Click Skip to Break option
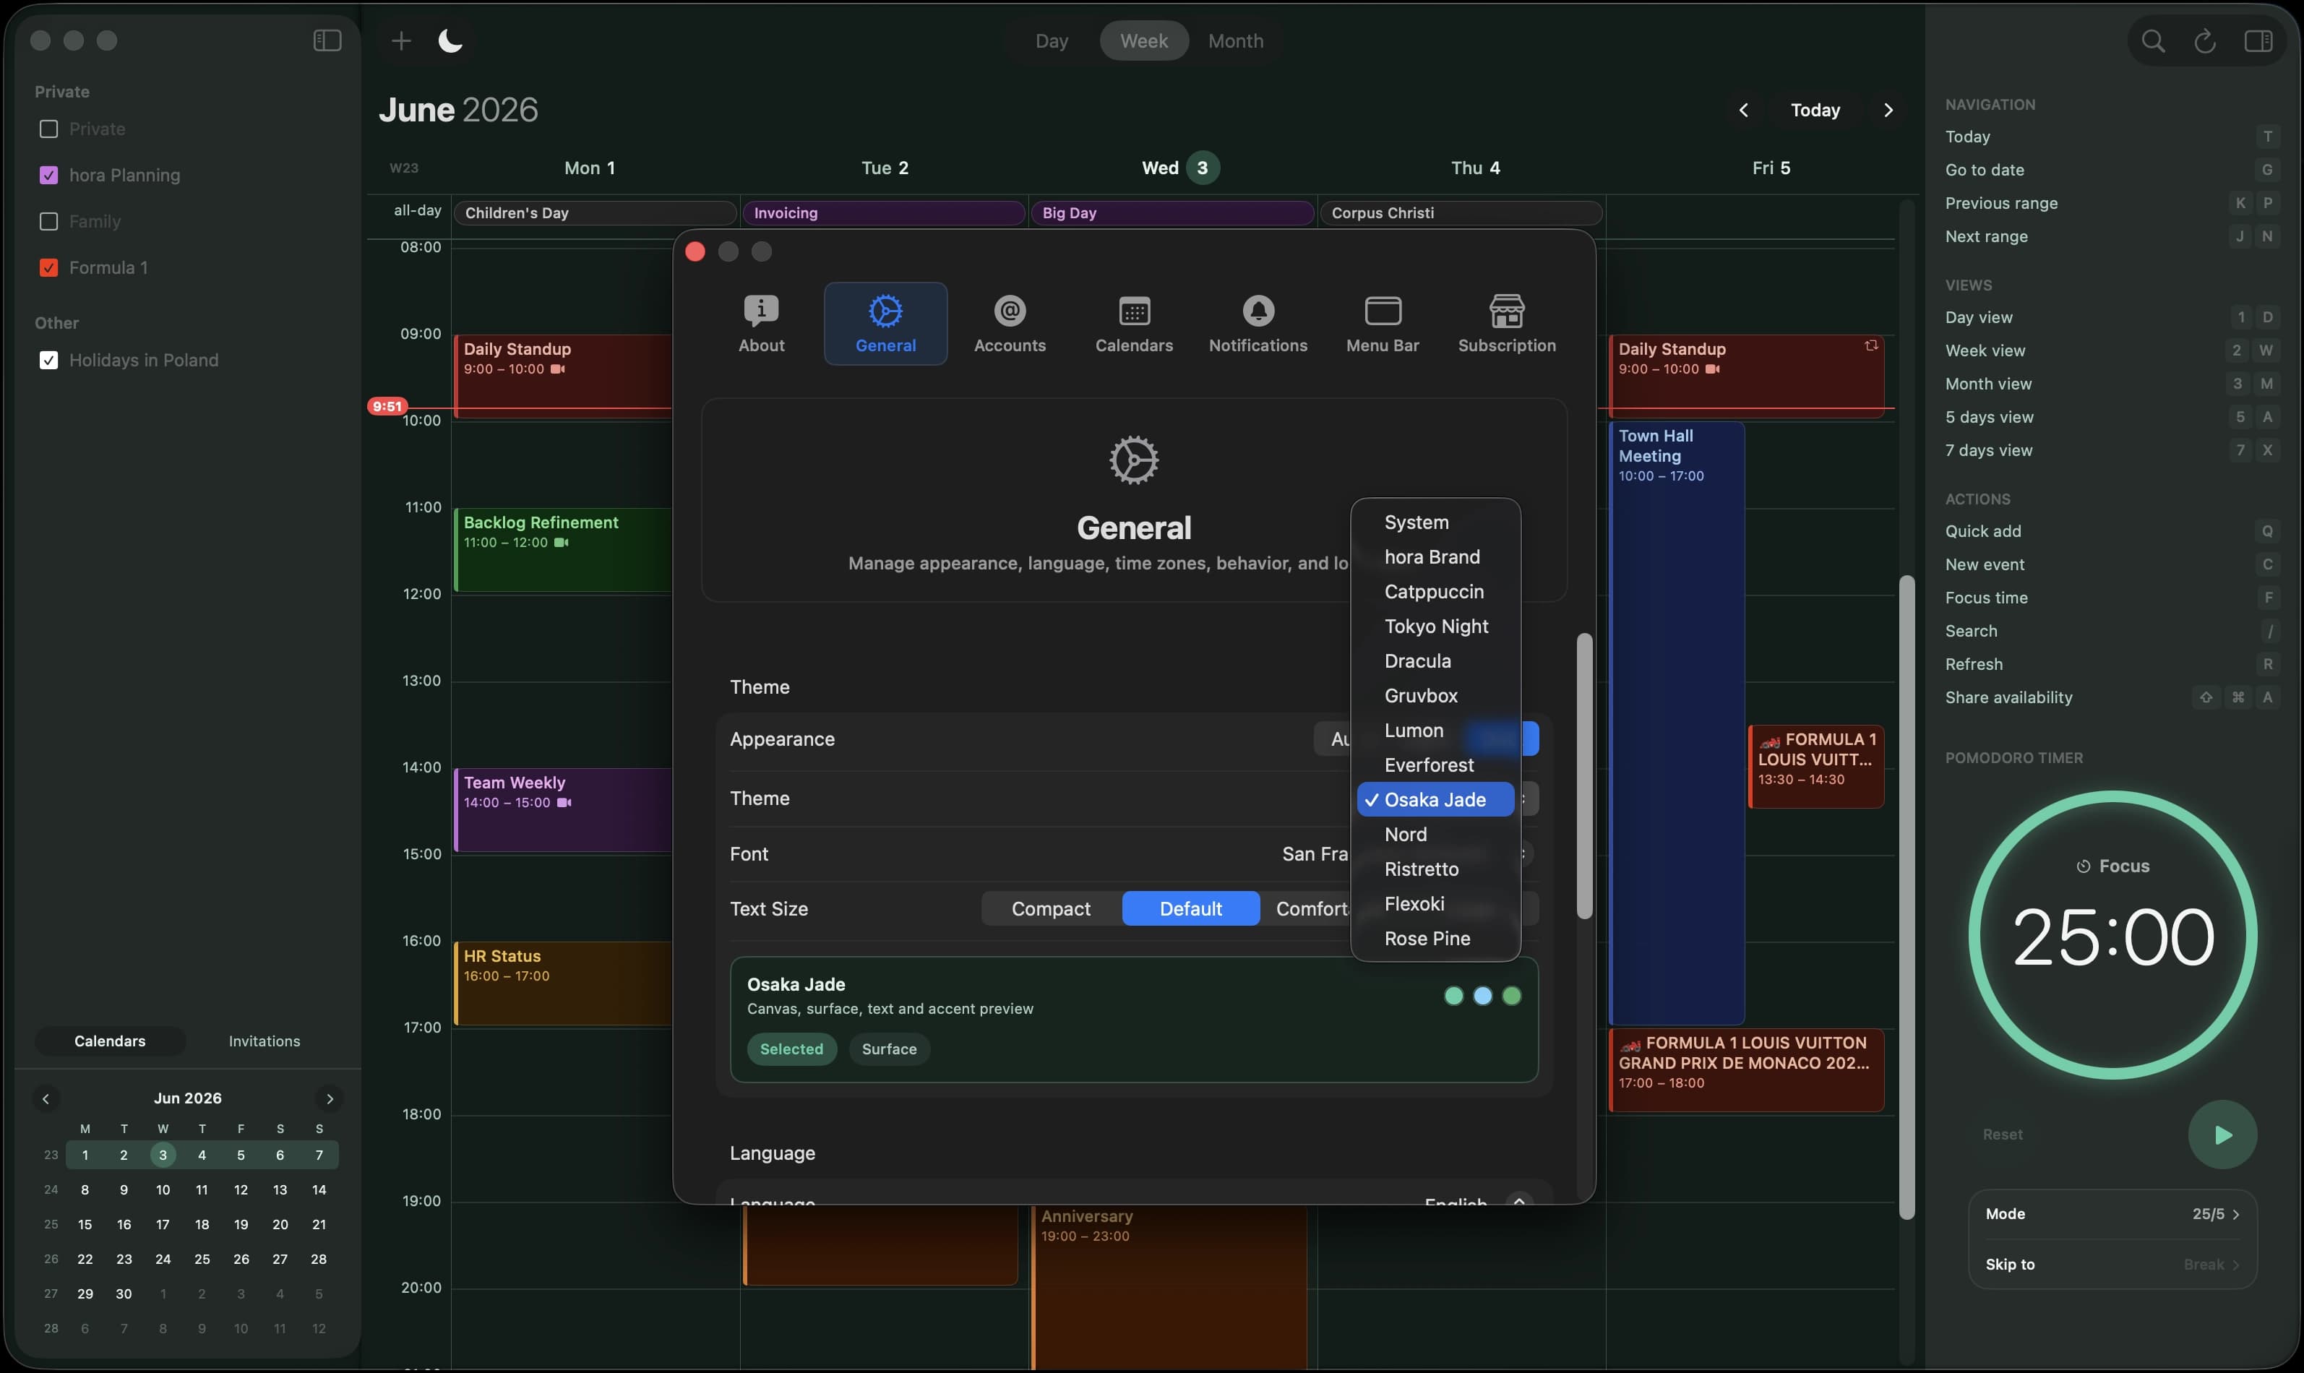The height and width of the screenshot is (1373, 2304). tap(2112, 1265)
